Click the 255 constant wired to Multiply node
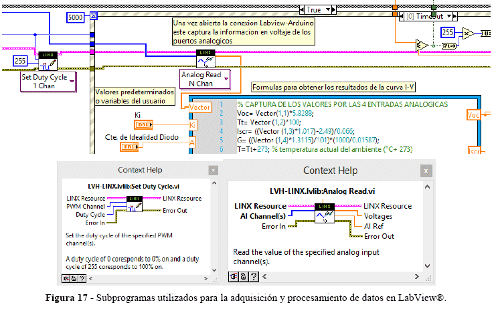Screen dimensions: 498x319 [448, 32]
